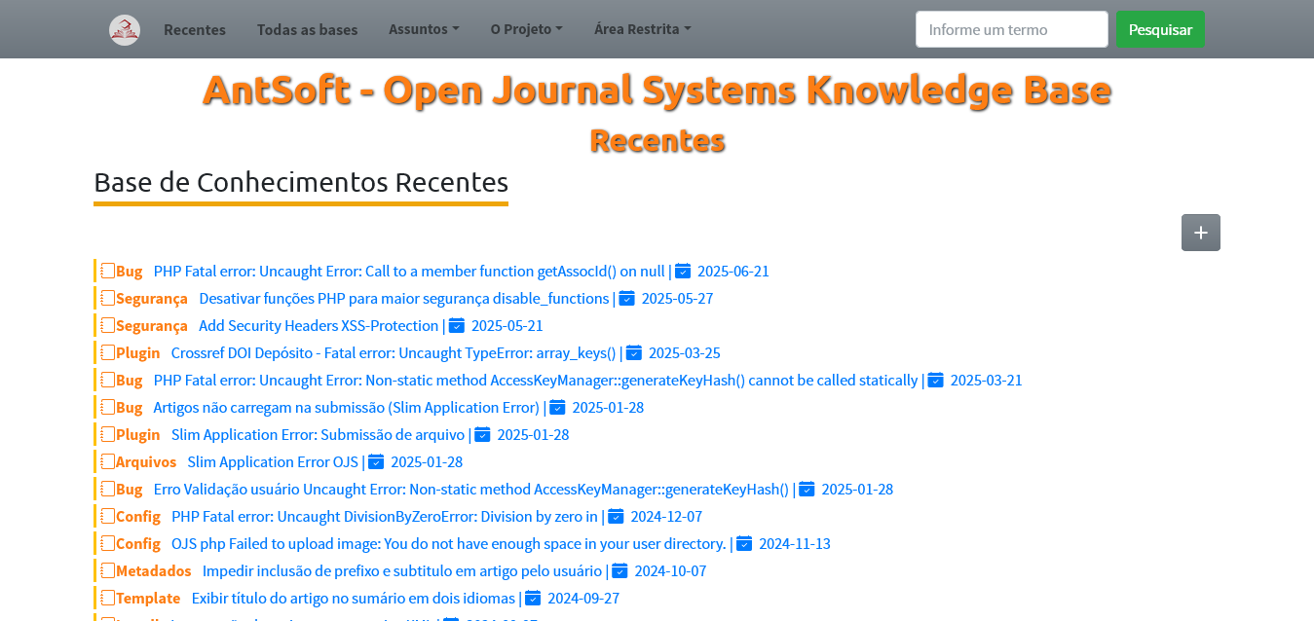Click the calendar icon before 2024-10-07
The image size is (1314, 621).
click(x=619, y=570)
